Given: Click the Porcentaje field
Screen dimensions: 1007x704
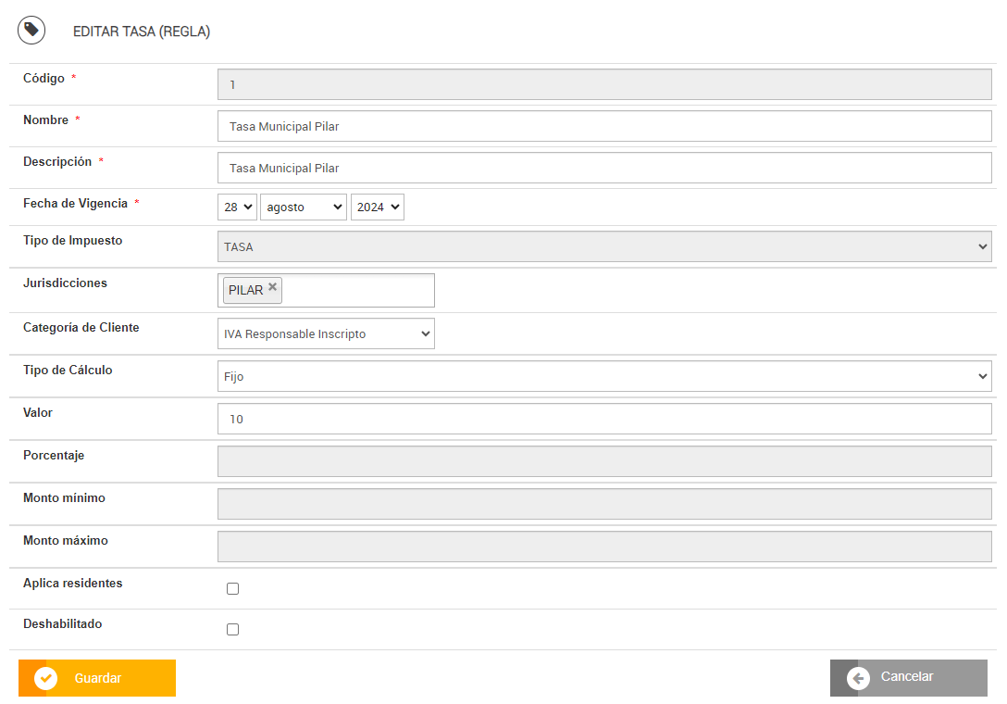Looking at the screenshot, I should (x=603, y=461).
